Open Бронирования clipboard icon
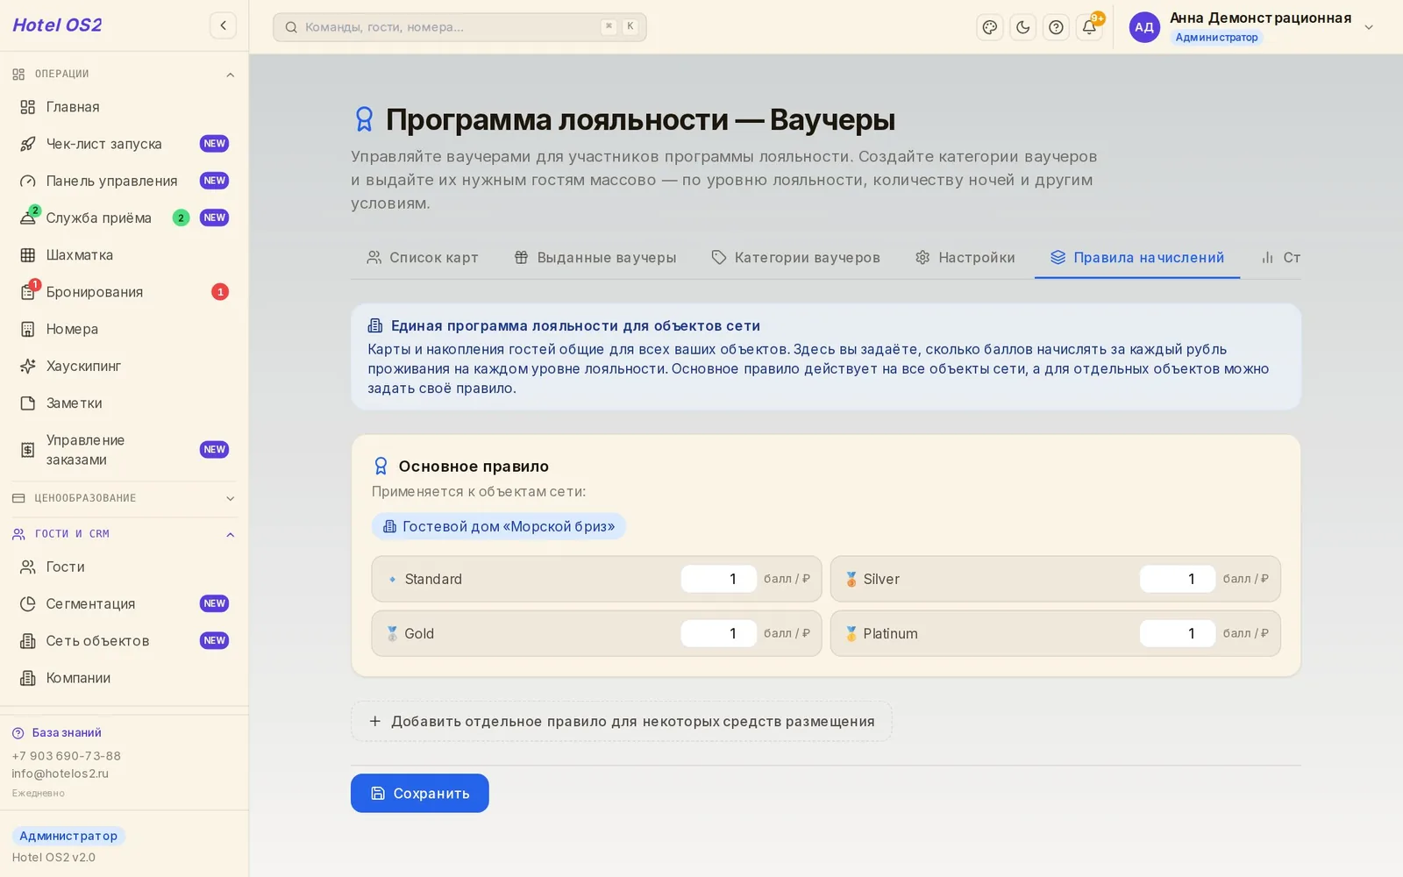The width and height of the screenshot is (1403, 877). [28, 292]
